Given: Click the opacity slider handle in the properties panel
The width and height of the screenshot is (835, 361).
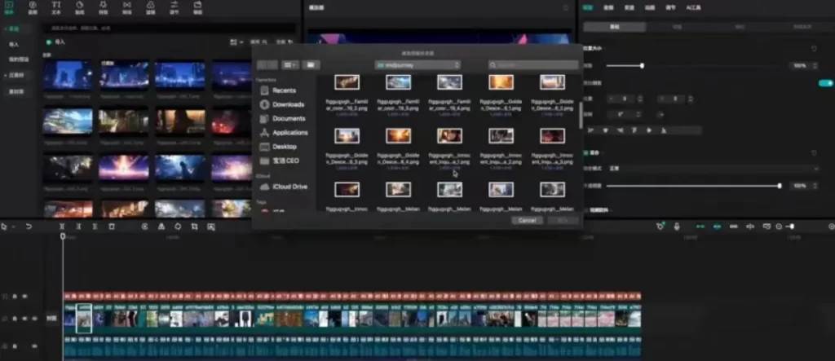Looking at the screenshot, I should [780, 186].
